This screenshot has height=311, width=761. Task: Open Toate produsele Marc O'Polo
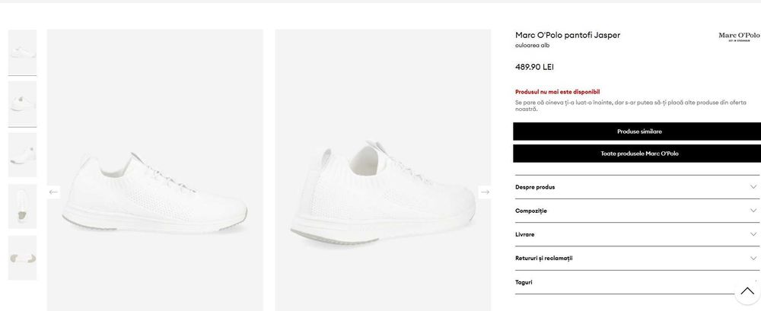tap(636, 154)
